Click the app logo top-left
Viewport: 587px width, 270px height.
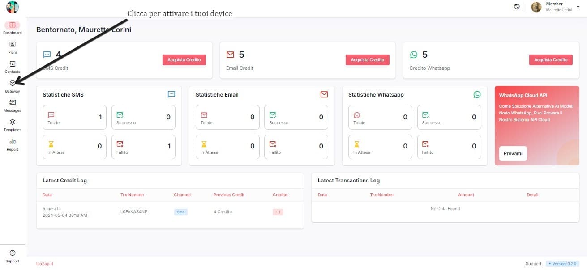tap(13, 7)
